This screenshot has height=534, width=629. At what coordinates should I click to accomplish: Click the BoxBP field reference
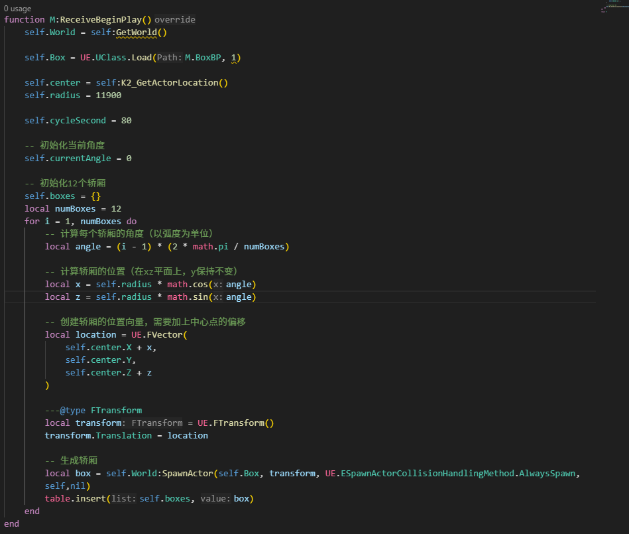(x=208, y=58)
